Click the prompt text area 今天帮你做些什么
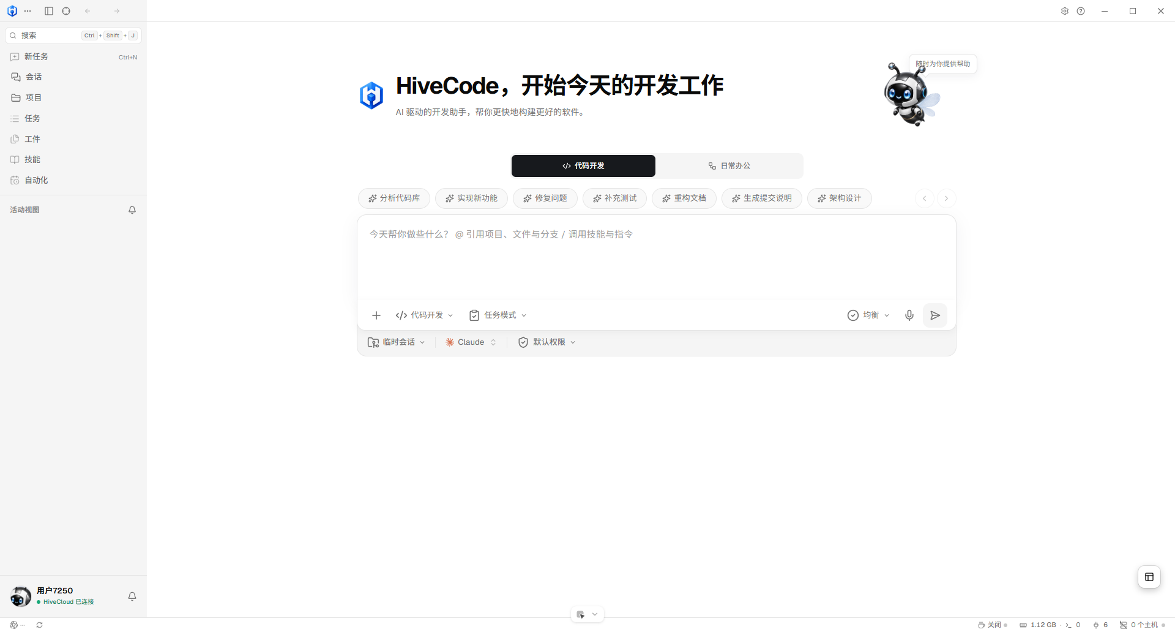The height and width of the screenshot is (632, 1175). pos(656,257)
